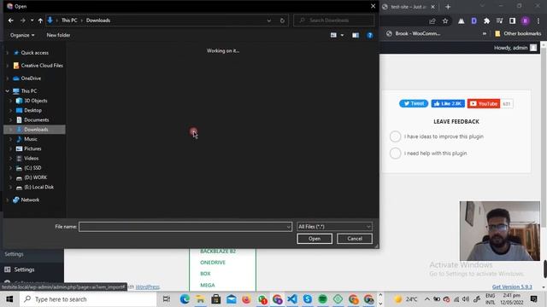Click the forward arrow in Open dialog
Screen dimensions: 547x307
tap(23, 20)
